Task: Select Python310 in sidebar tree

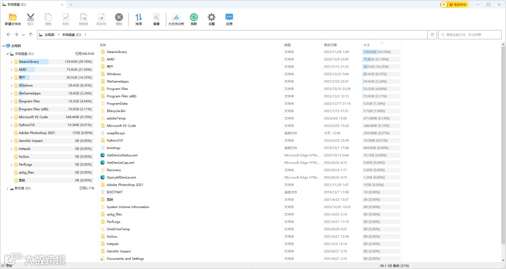Action: [x=26, y=125]
